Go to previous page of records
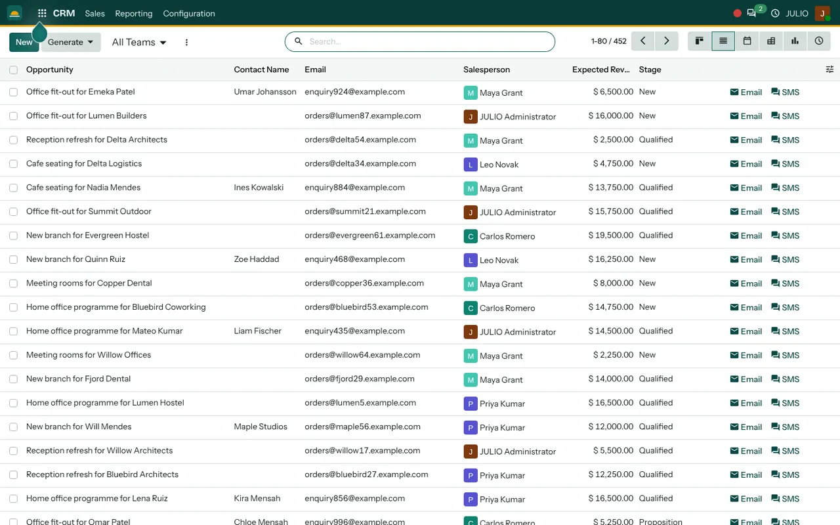 coord(643,41)
